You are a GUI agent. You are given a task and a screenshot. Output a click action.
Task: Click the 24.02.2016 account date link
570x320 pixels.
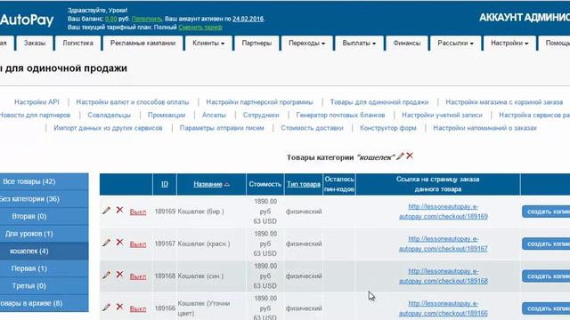point(248,19)
